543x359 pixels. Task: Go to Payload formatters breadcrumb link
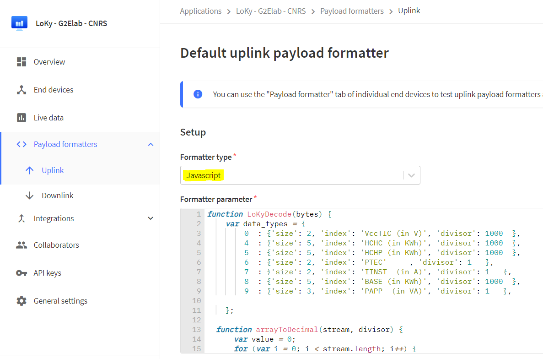pyautogui.click(x=352, y=11)
